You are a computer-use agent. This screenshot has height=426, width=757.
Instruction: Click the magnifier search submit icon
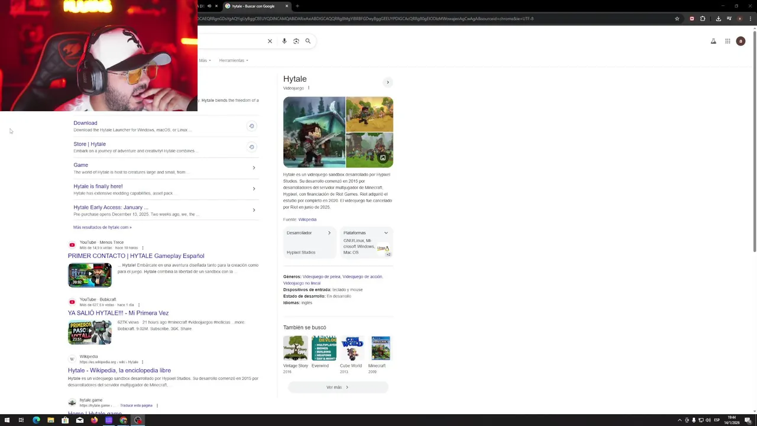click(308, 41)
